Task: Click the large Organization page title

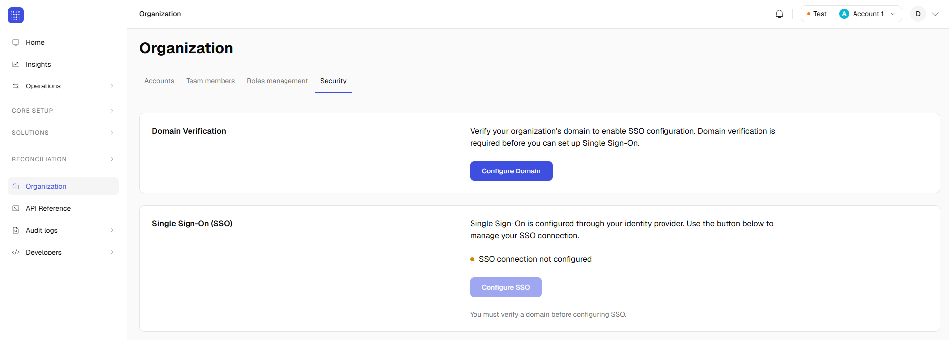Action: tap(186, 48)
